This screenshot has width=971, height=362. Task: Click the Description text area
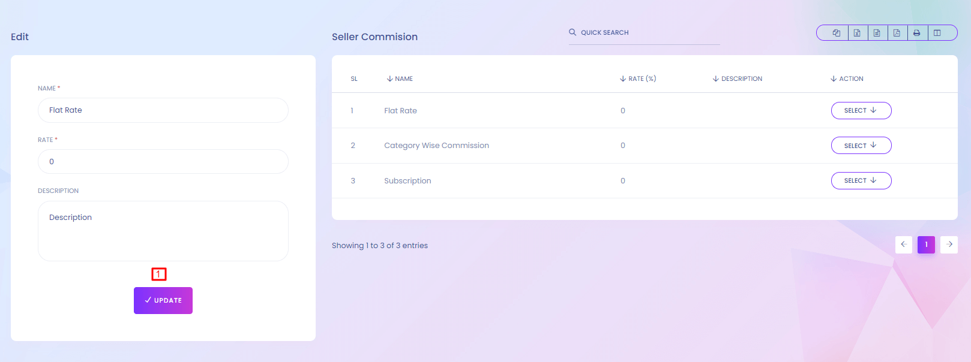(x=163, y=231)
